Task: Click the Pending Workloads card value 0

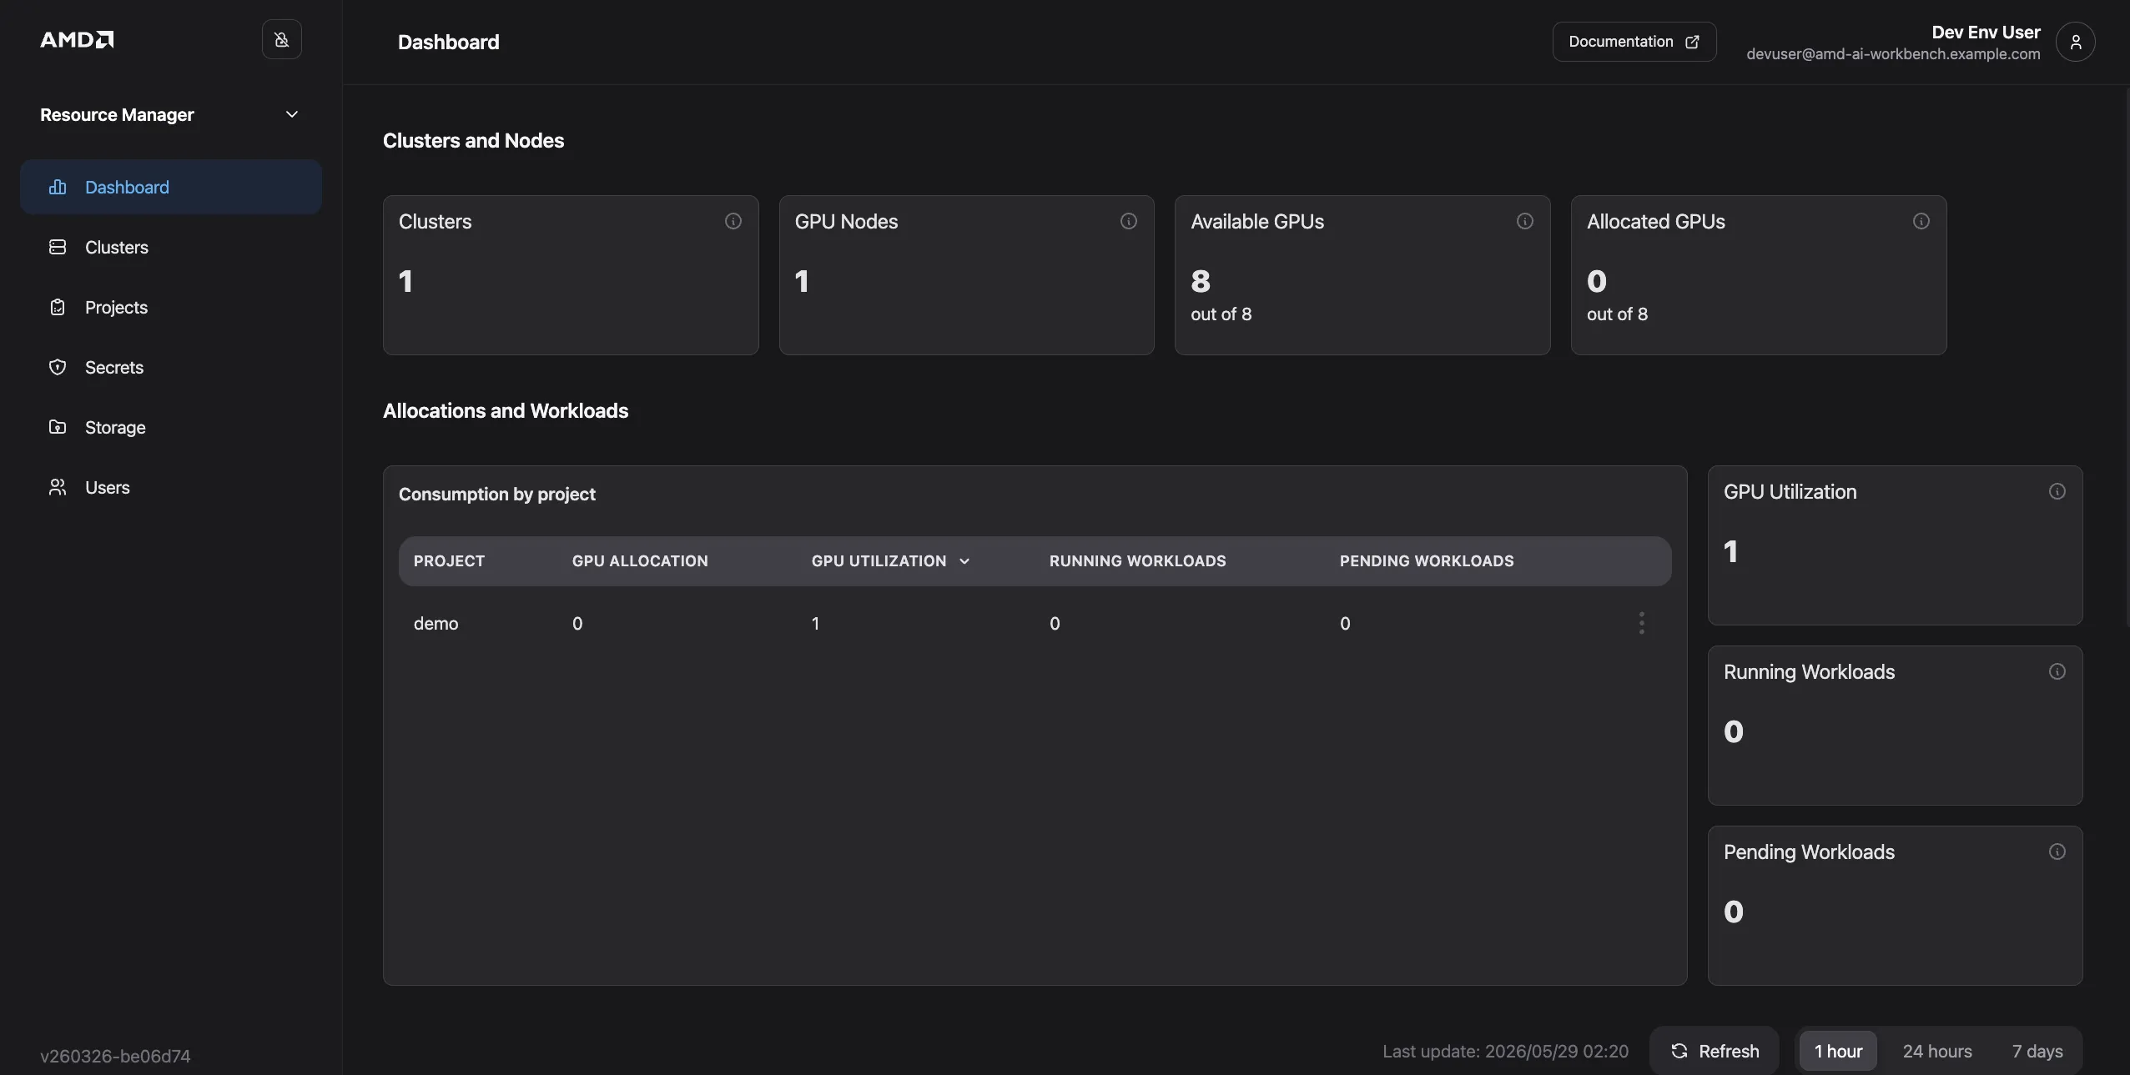Action: pyautogui.click(x=1734, y=912)
